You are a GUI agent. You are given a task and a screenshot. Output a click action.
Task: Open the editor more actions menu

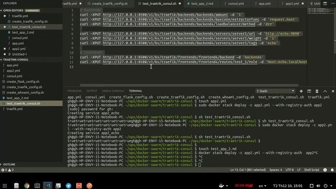(x=333, y=4)
